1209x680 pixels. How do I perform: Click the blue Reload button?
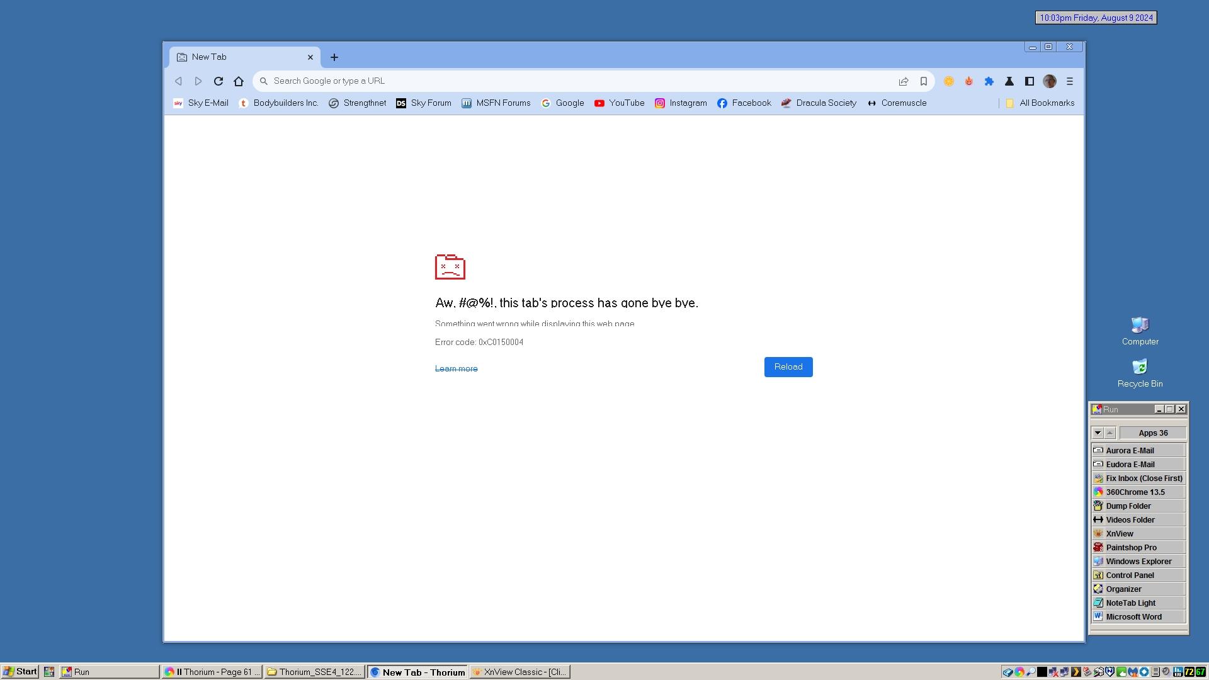788,367
